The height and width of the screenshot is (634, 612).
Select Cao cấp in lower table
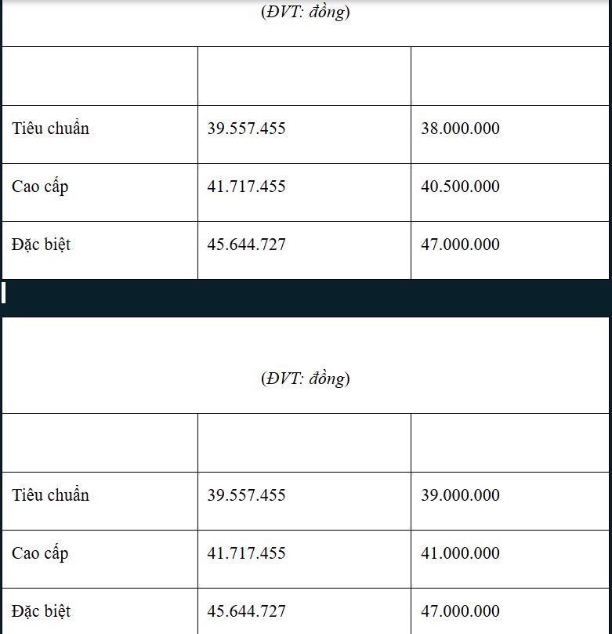[x=40, y=554]
